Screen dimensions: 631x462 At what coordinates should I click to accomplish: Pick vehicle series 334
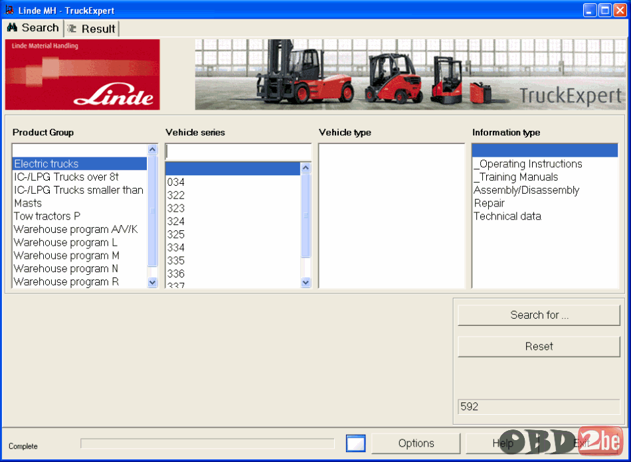coord(233,248)
